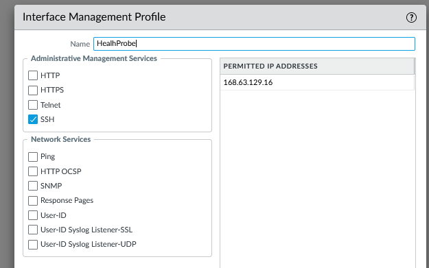Check the Response Pages option

pos(33,201)
